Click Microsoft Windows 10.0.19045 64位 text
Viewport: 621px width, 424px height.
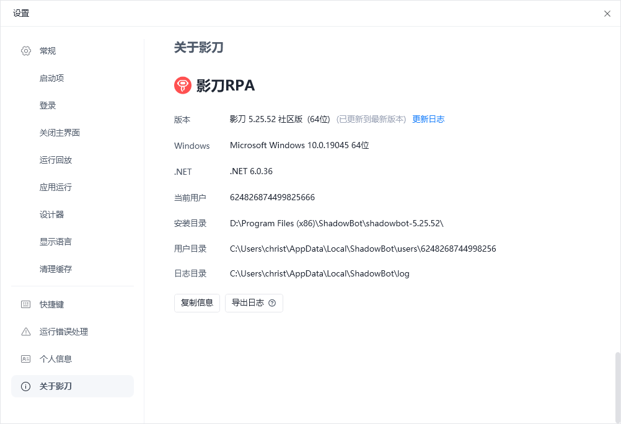pyautogui.click(x=299, y=146)
